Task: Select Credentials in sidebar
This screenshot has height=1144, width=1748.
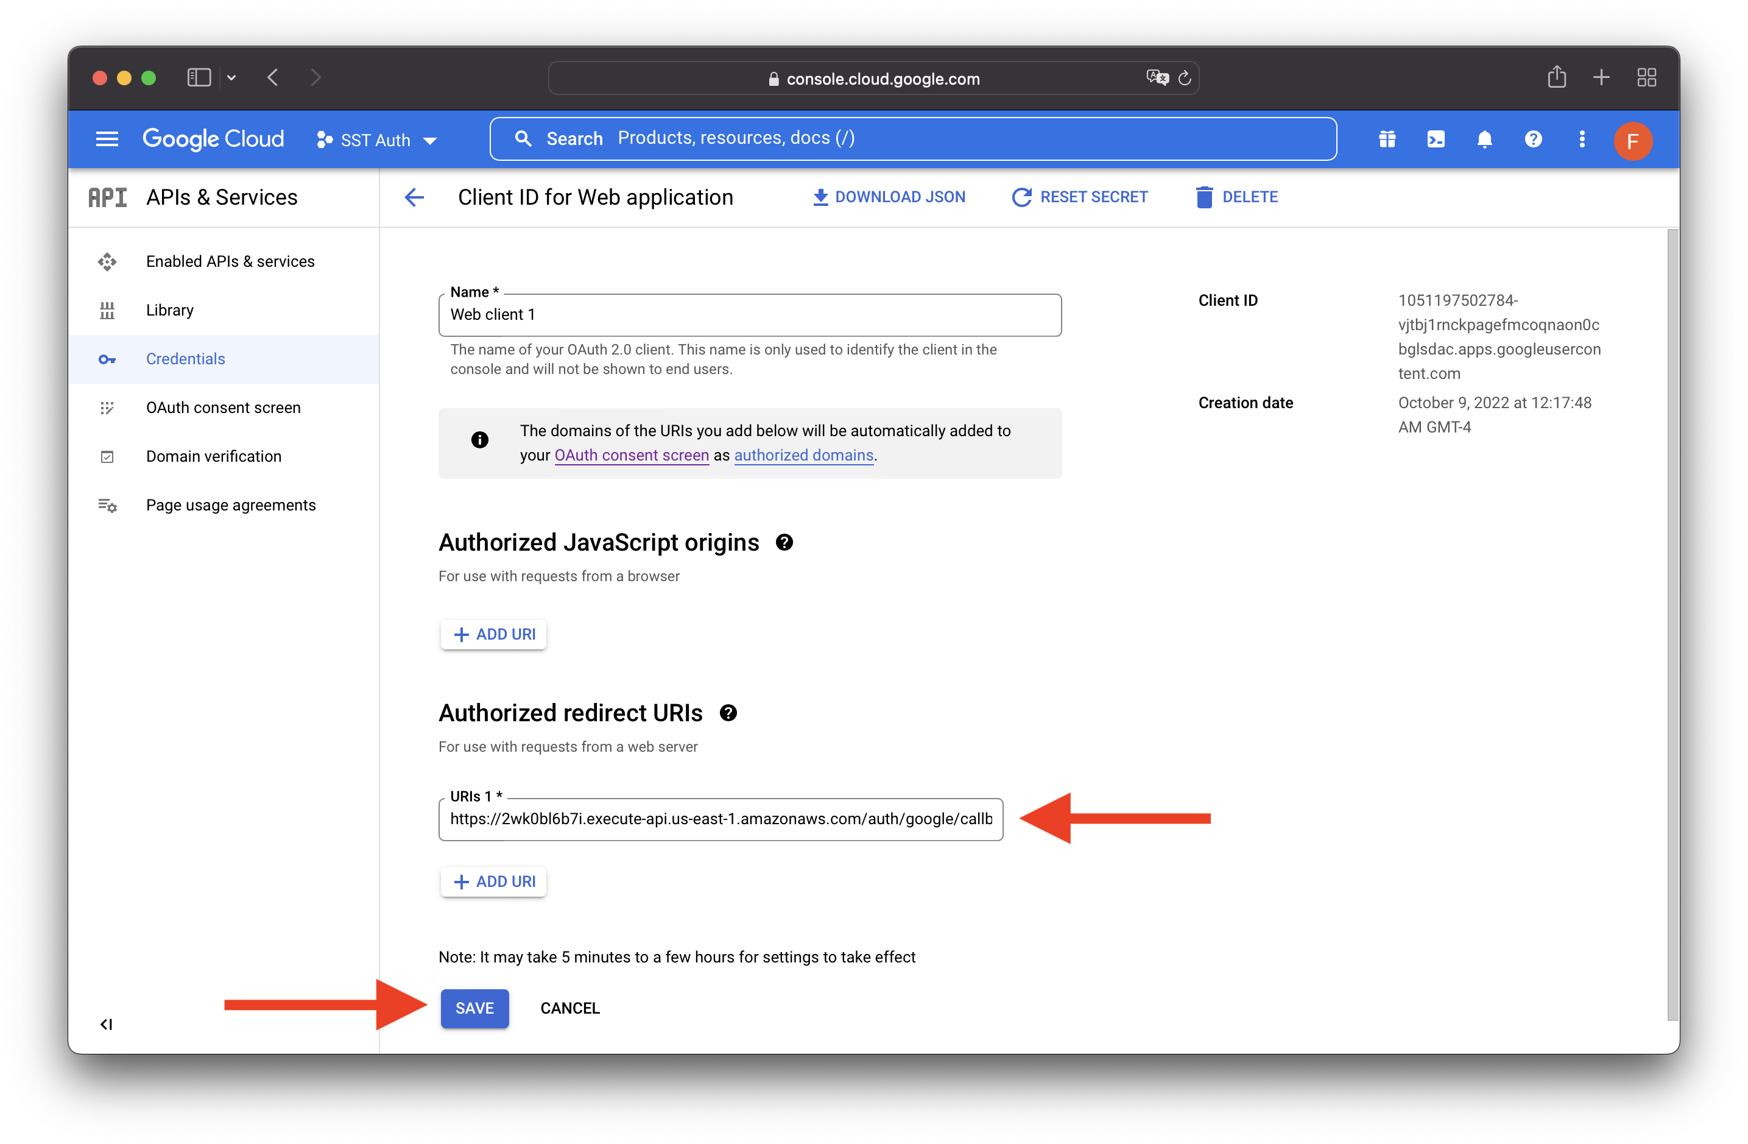Action: (x=224, y=359)
